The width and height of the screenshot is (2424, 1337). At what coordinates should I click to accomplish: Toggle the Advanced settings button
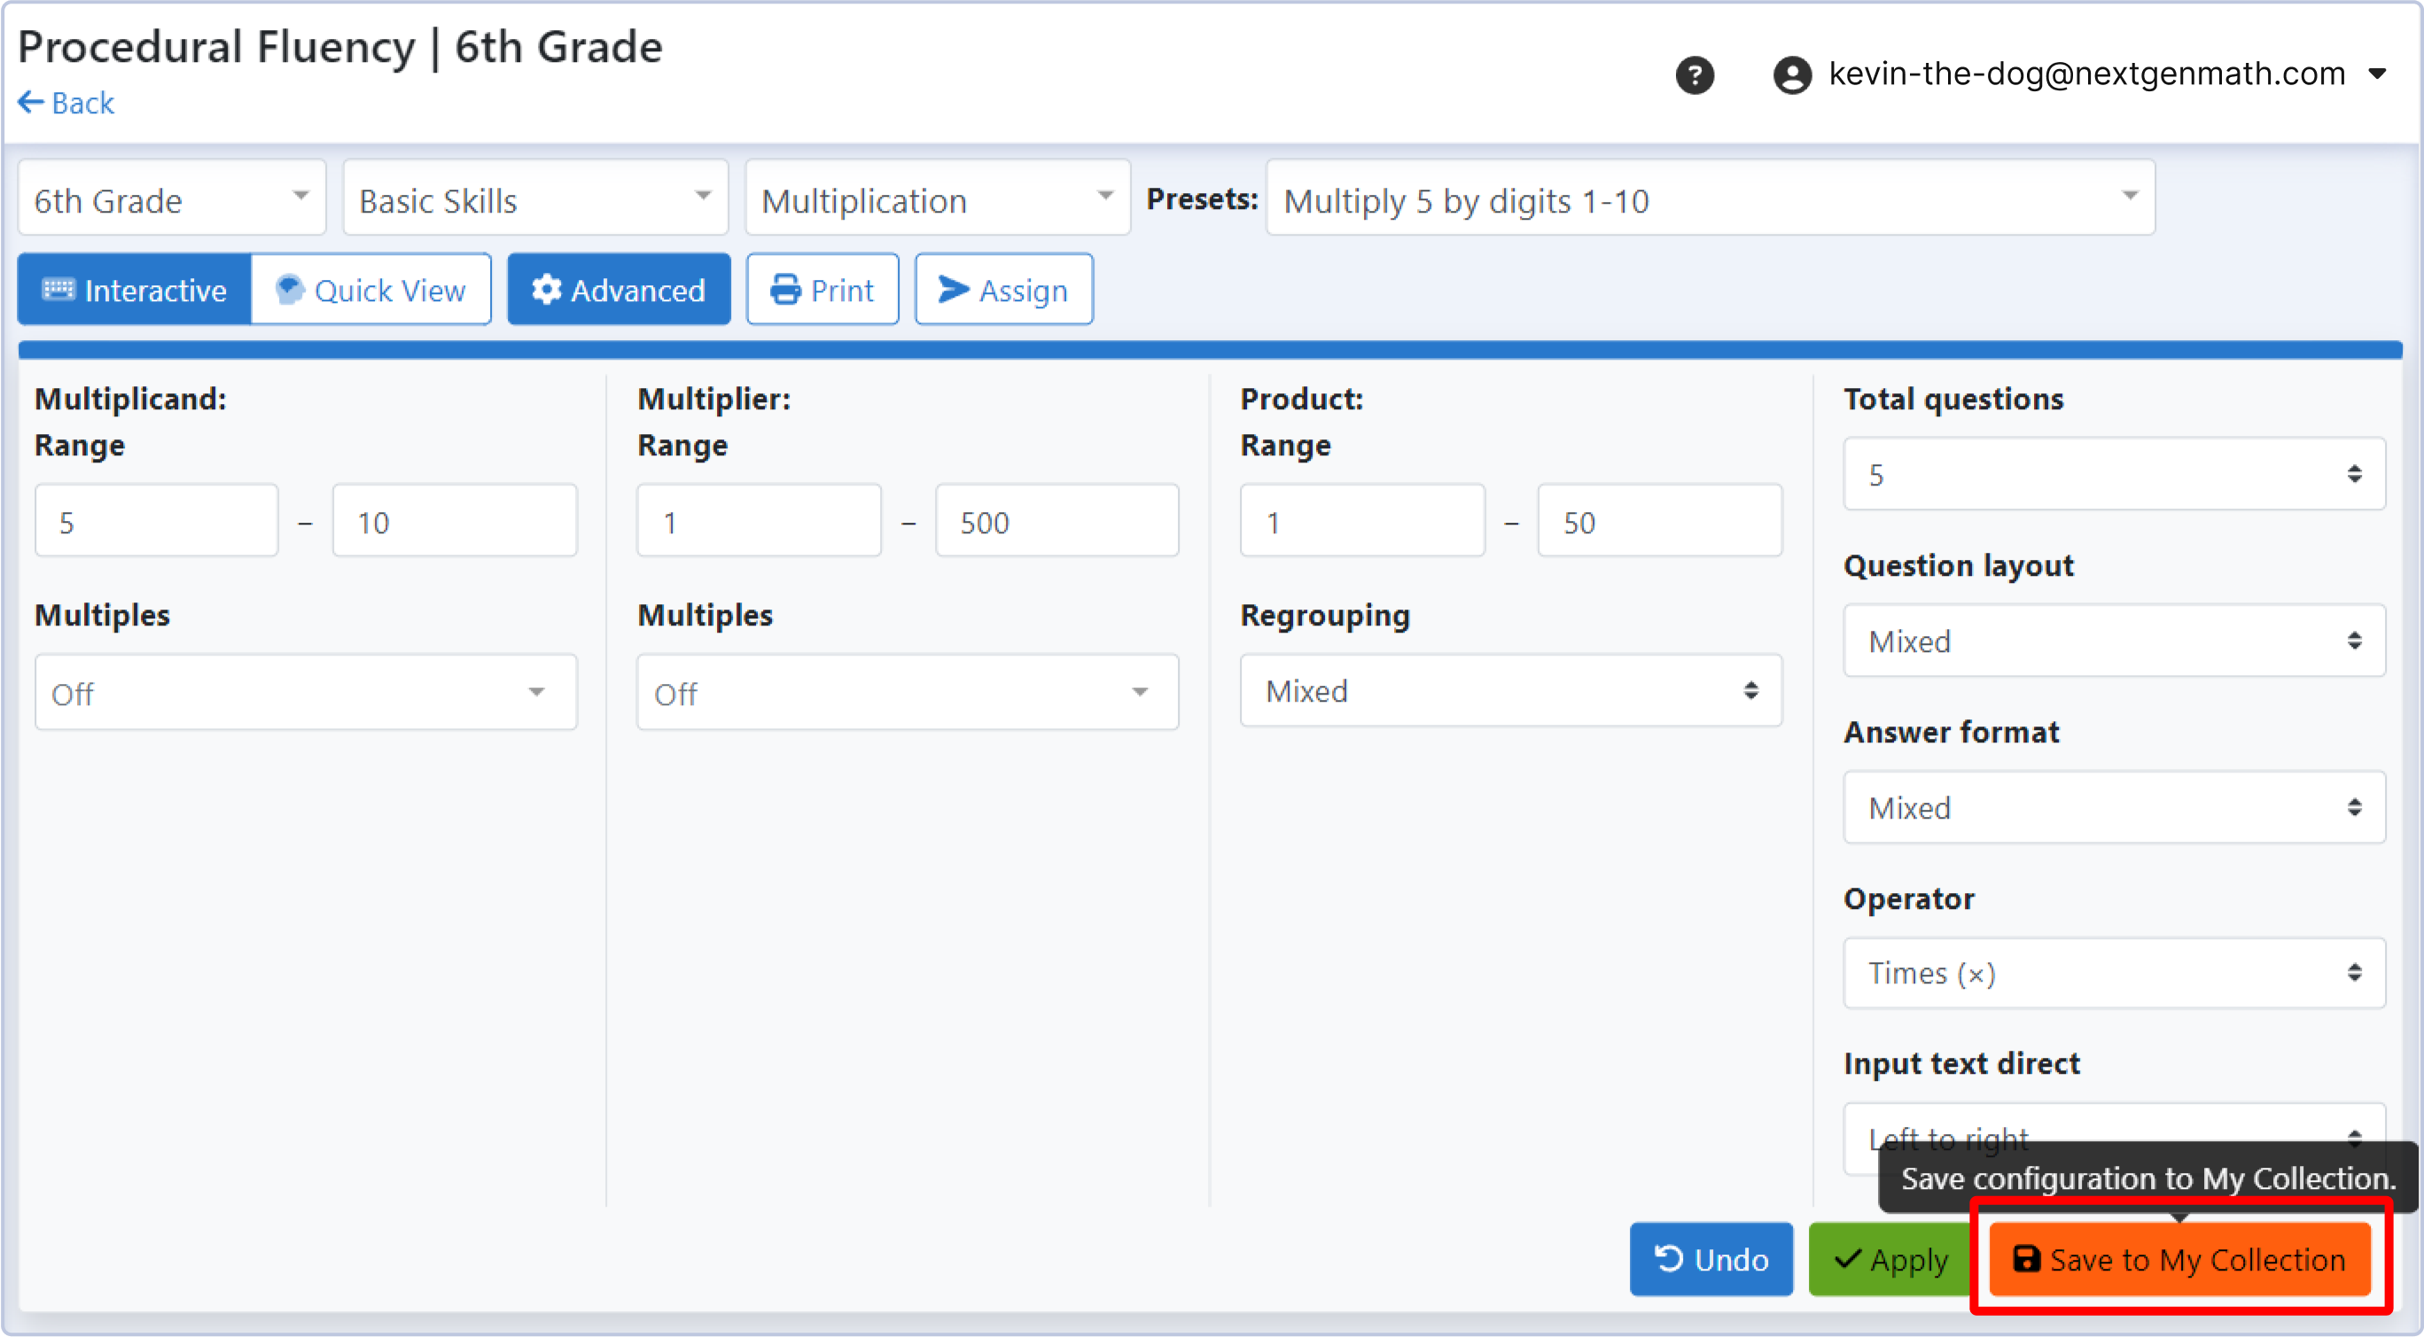[619, 290]
